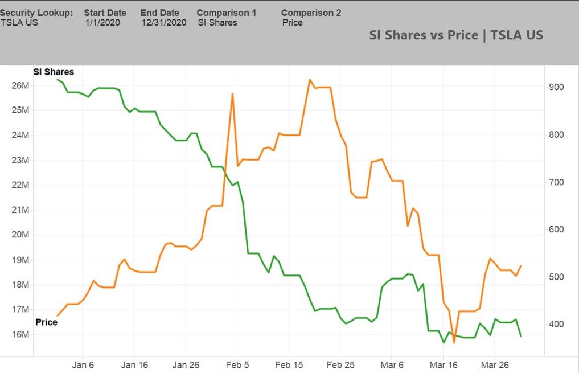Screen dimensions: 579x373
Task: Click the orange price low near Mar 18
Action: click(x=454, y=343)
